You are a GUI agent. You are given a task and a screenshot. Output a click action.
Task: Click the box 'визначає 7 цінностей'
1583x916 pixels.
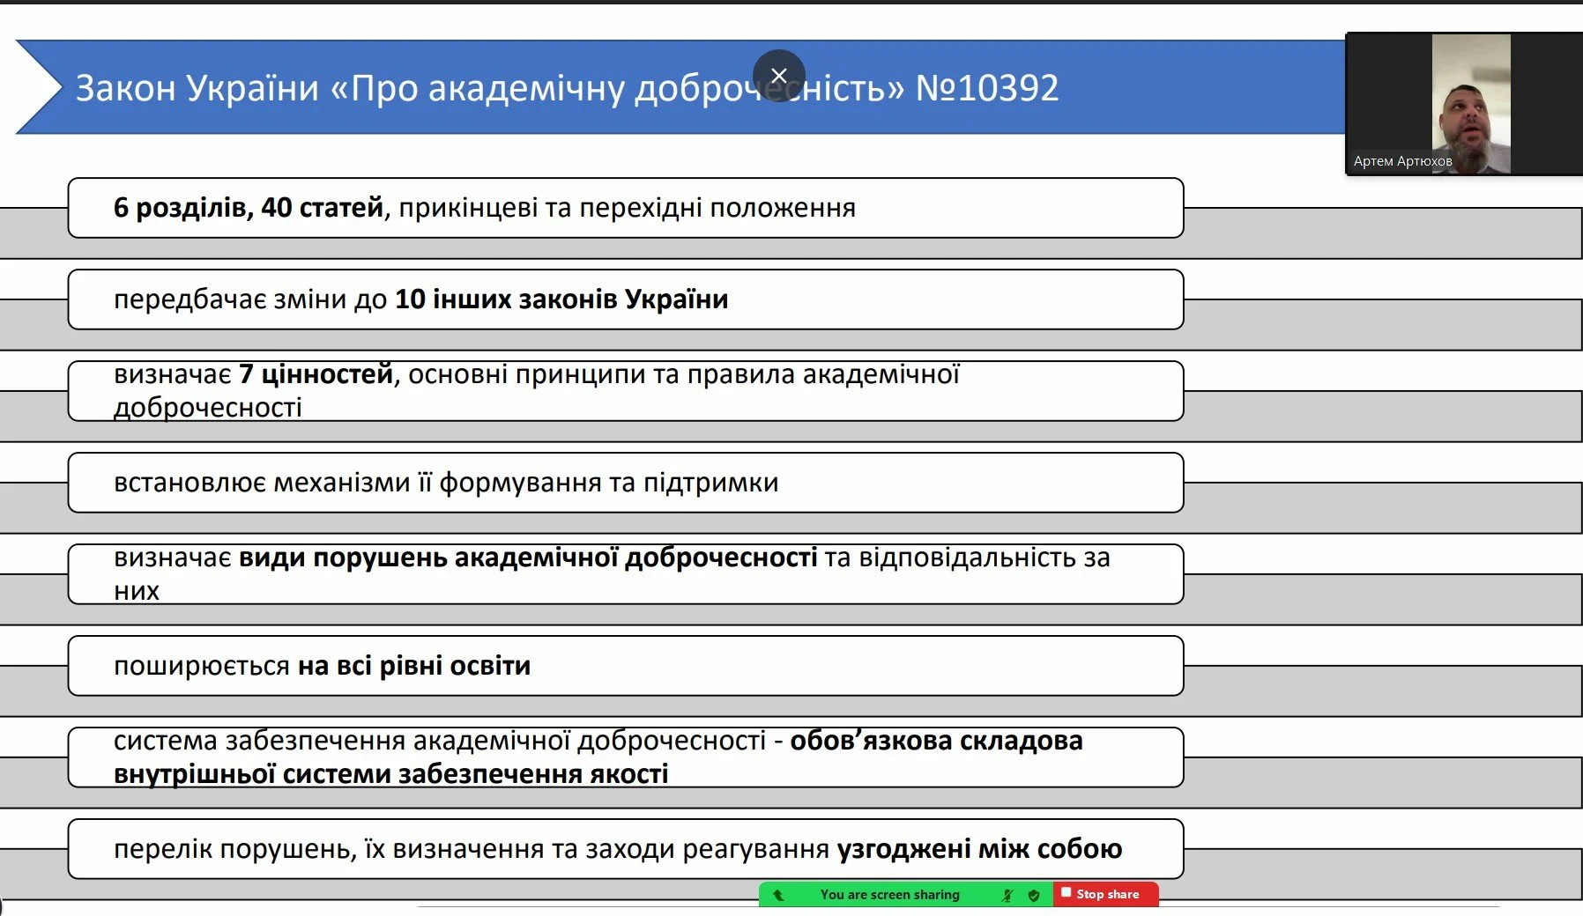pos(626,391)
